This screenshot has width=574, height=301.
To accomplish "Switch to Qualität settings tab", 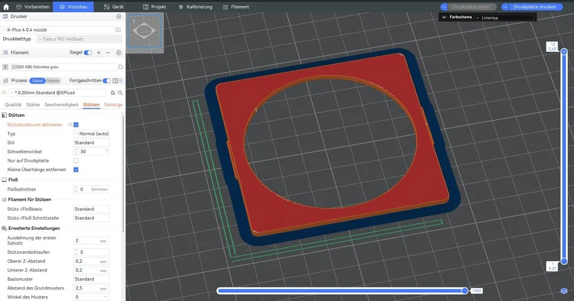I will (13, 105).
